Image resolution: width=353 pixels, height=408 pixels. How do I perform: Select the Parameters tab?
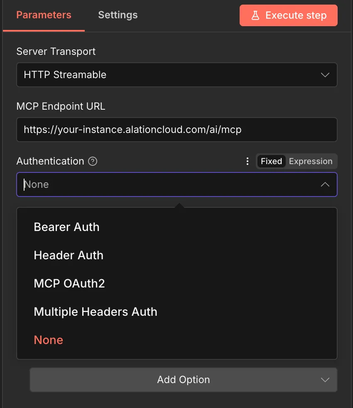(43, 15)
